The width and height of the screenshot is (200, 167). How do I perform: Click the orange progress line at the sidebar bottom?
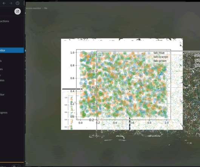point(12,162)
